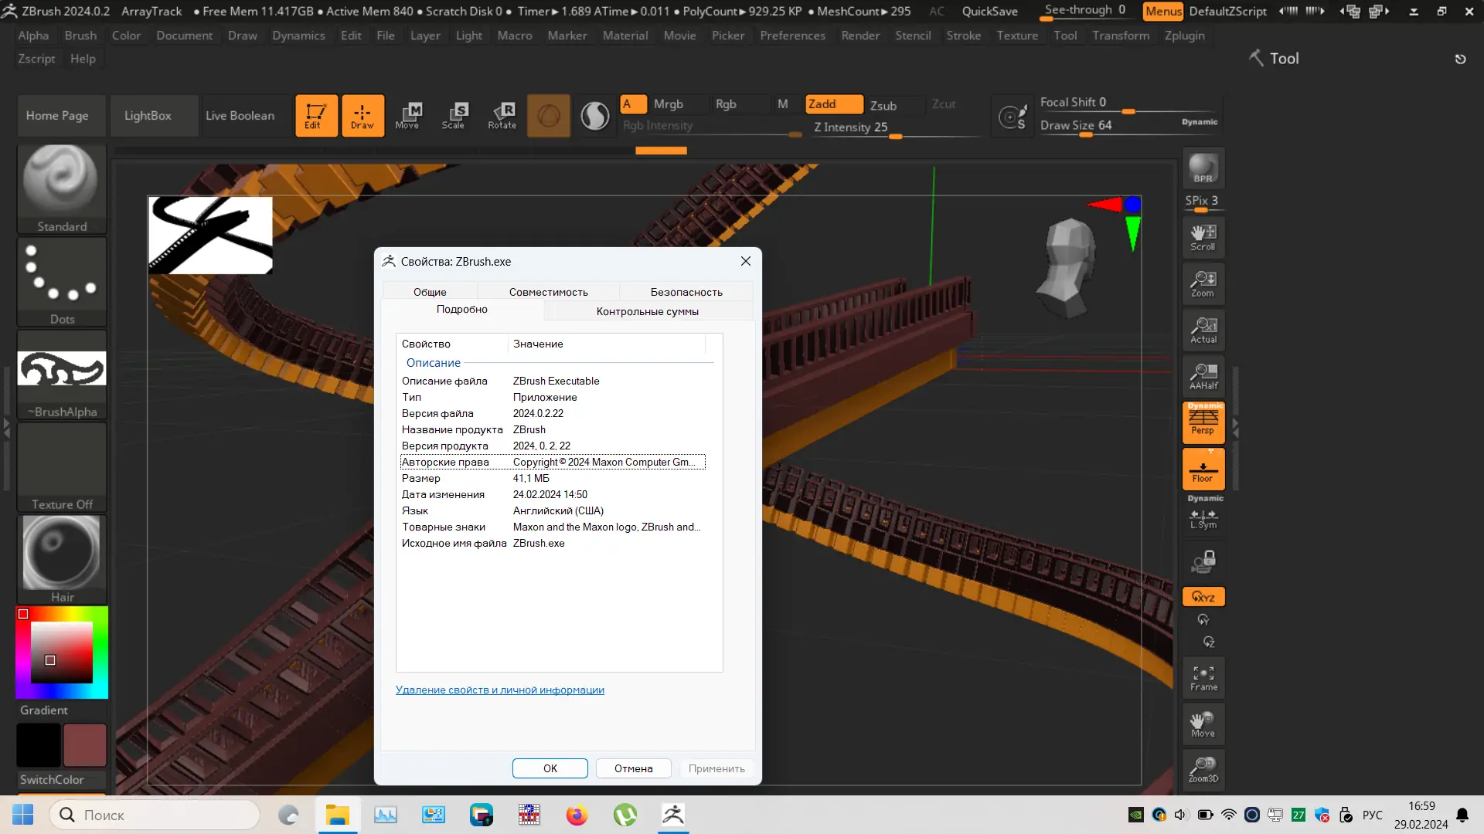Switch to the Совместимость tab
This screenshot has height=834, width=1484.
pyautogui.click(x=548, y=292)
